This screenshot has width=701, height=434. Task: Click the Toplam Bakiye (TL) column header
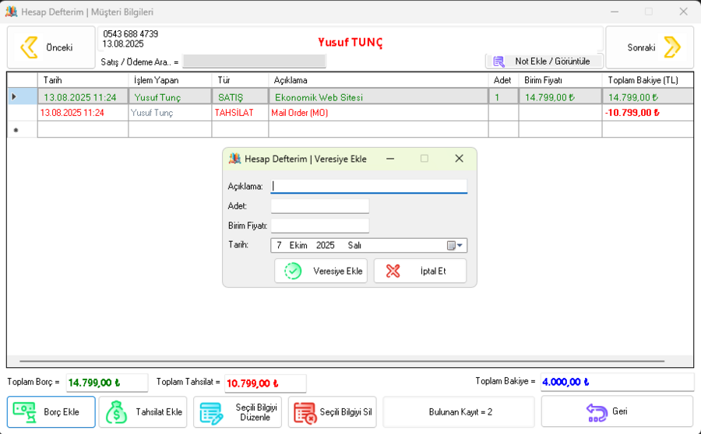(648, 80)
